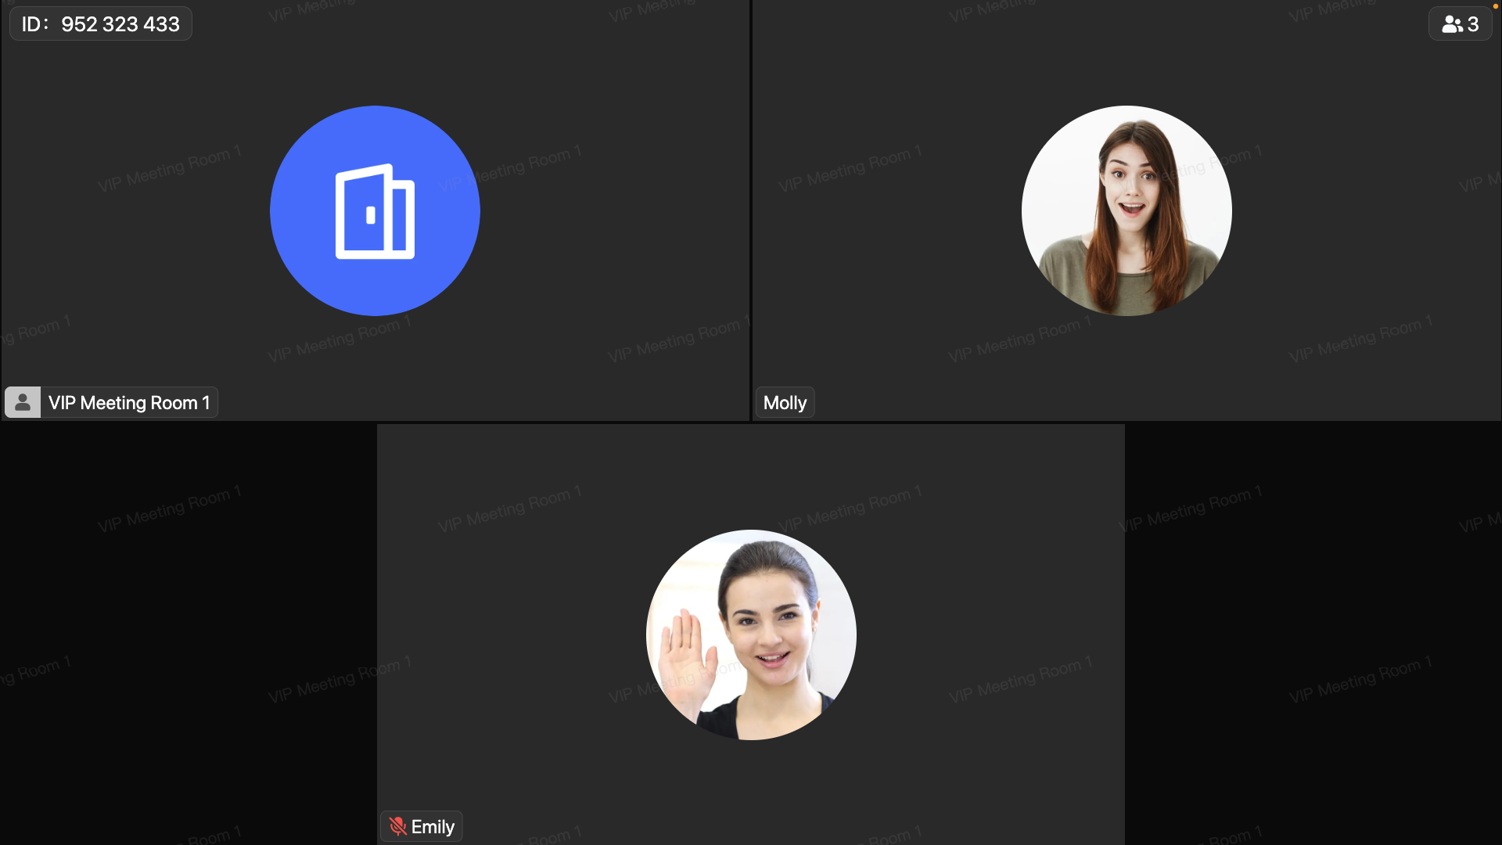Select the avatar icon next to VIP Meeting Room 1
The height and width of the screenshot is (845, 1502).
(x=22, y=402)
